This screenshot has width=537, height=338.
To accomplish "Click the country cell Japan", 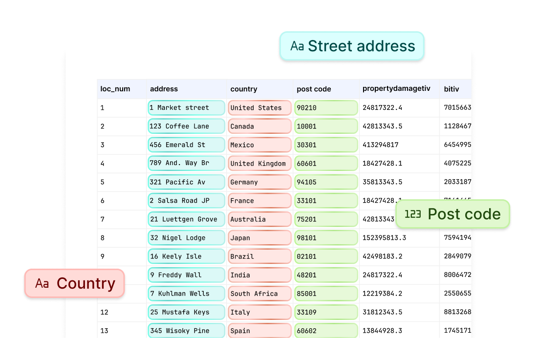I will [259, 238].
